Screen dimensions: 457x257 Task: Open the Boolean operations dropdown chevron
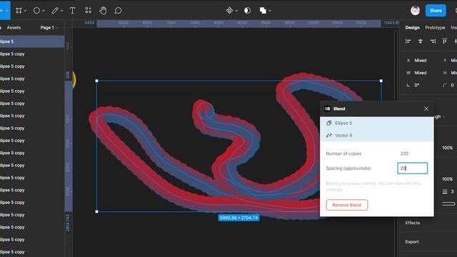[270, 11]
